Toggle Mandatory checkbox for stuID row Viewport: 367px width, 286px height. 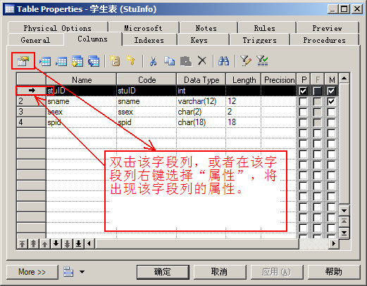click(x=331, y=91)
